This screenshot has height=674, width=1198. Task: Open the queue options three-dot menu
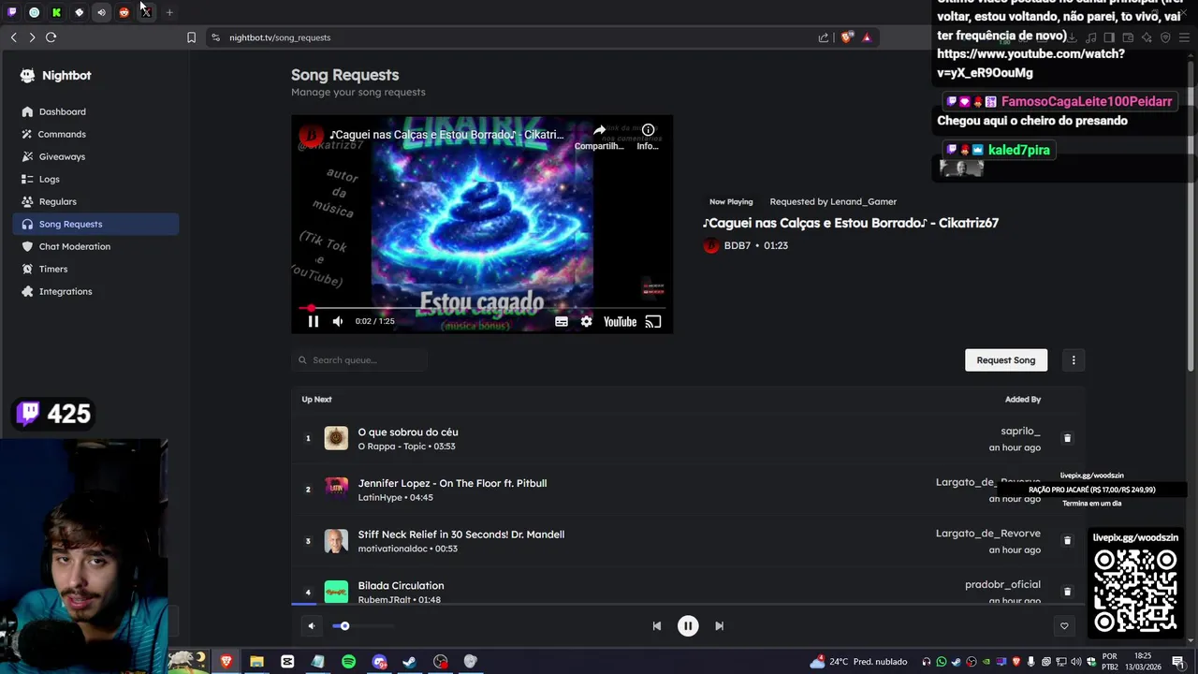(x=1074, y=359)
